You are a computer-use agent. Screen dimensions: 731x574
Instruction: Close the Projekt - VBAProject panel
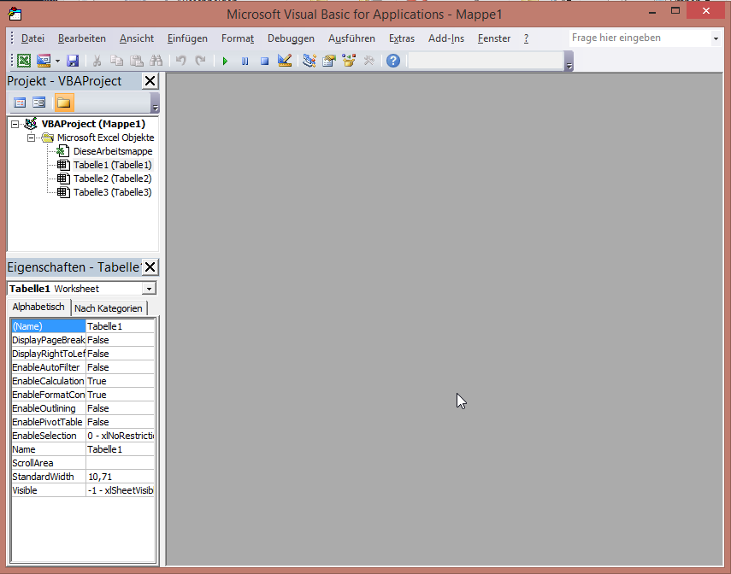point(150,81)
